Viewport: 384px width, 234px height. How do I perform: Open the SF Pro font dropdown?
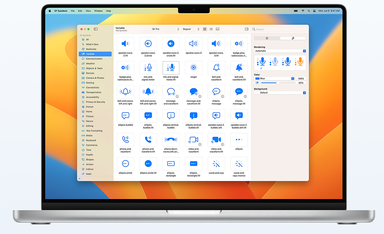tap(165, 29)
